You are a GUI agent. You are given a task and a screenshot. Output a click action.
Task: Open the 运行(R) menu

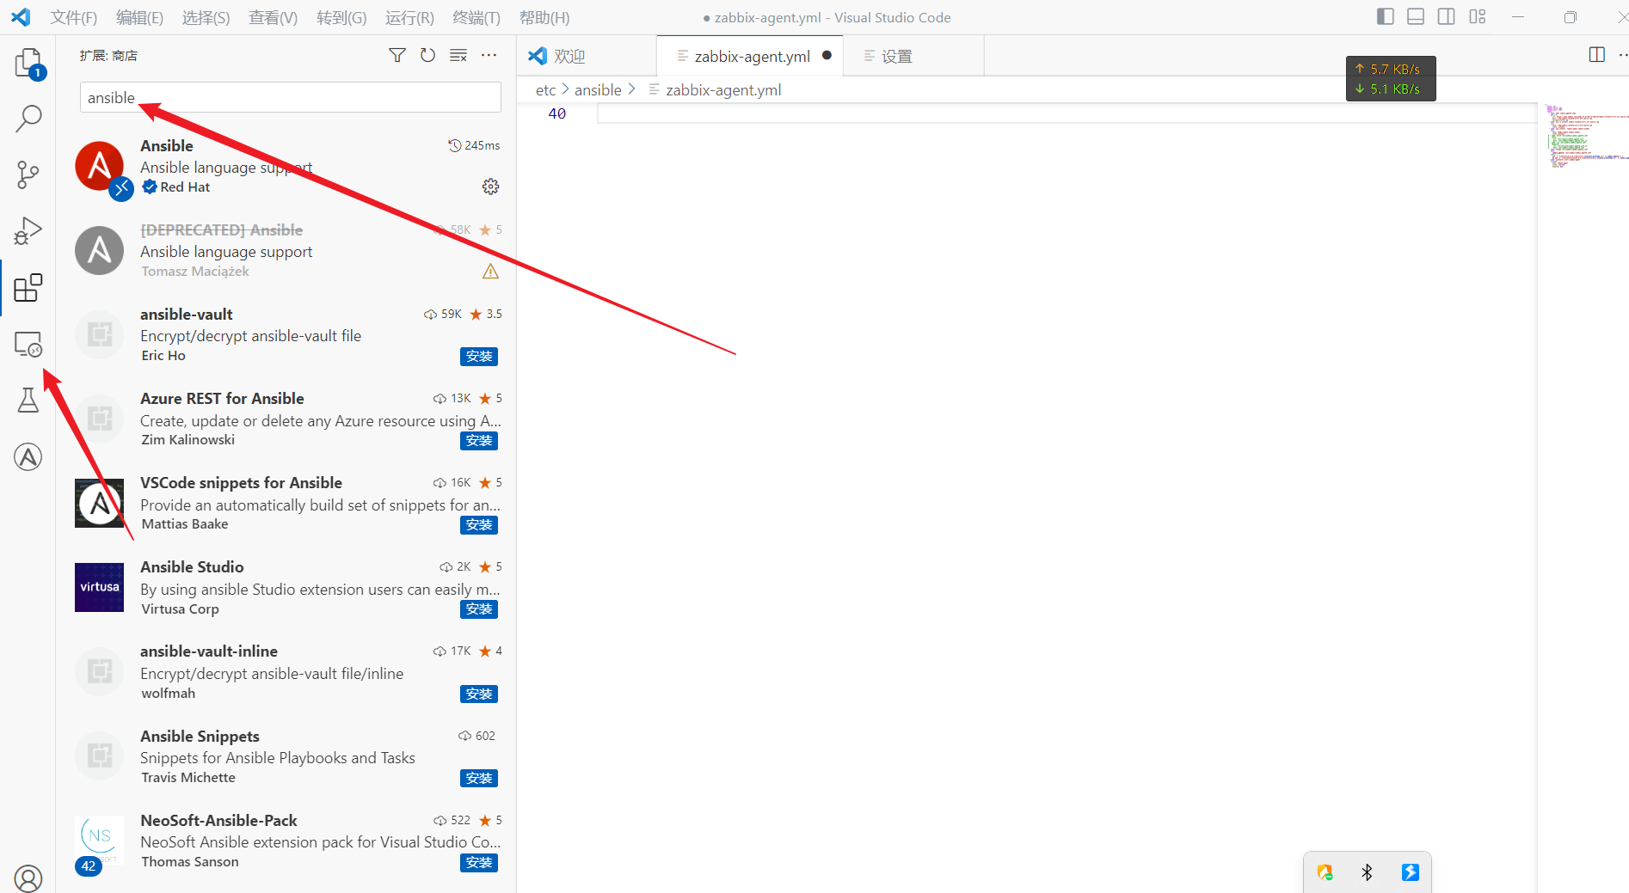(409, 17)
